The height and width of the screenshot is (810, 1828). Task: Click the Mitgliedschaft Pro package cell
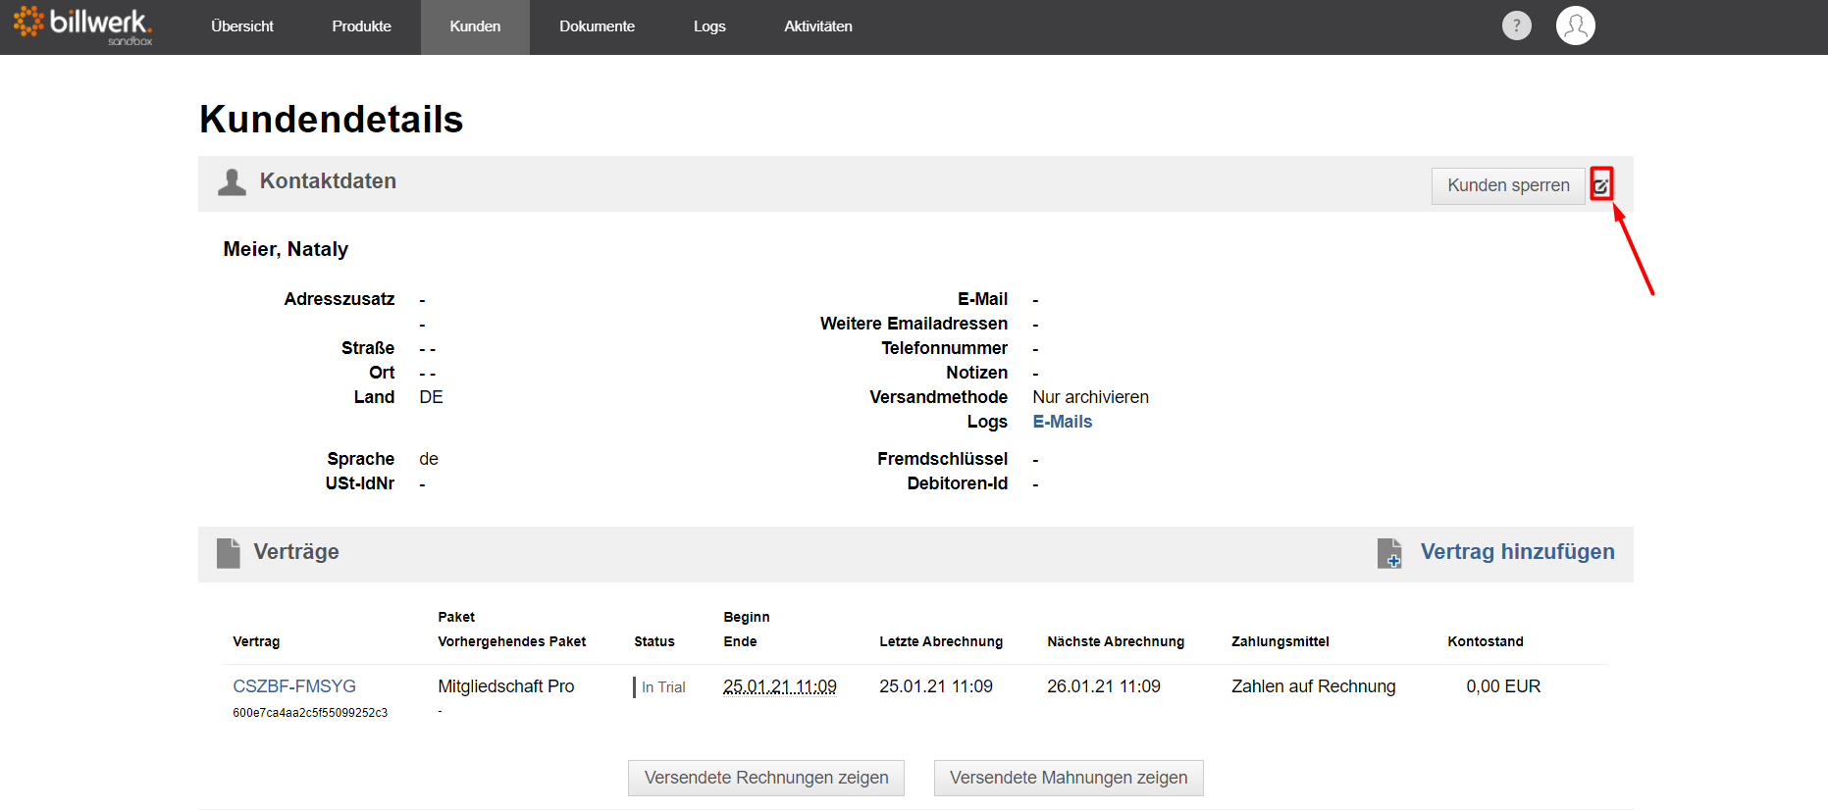click(x=506, y=686)
